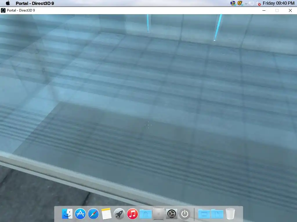This screenshot has height=222, width=297.
Task: Open Finder from the dock
Action: pos(67,214)
